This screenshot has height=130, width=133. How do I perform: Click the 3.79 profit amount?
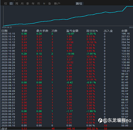pos(69,100)
